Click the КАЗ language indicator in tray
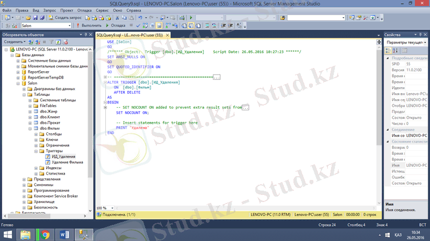Screen dimensions: 430x241 tap(398, 235)
